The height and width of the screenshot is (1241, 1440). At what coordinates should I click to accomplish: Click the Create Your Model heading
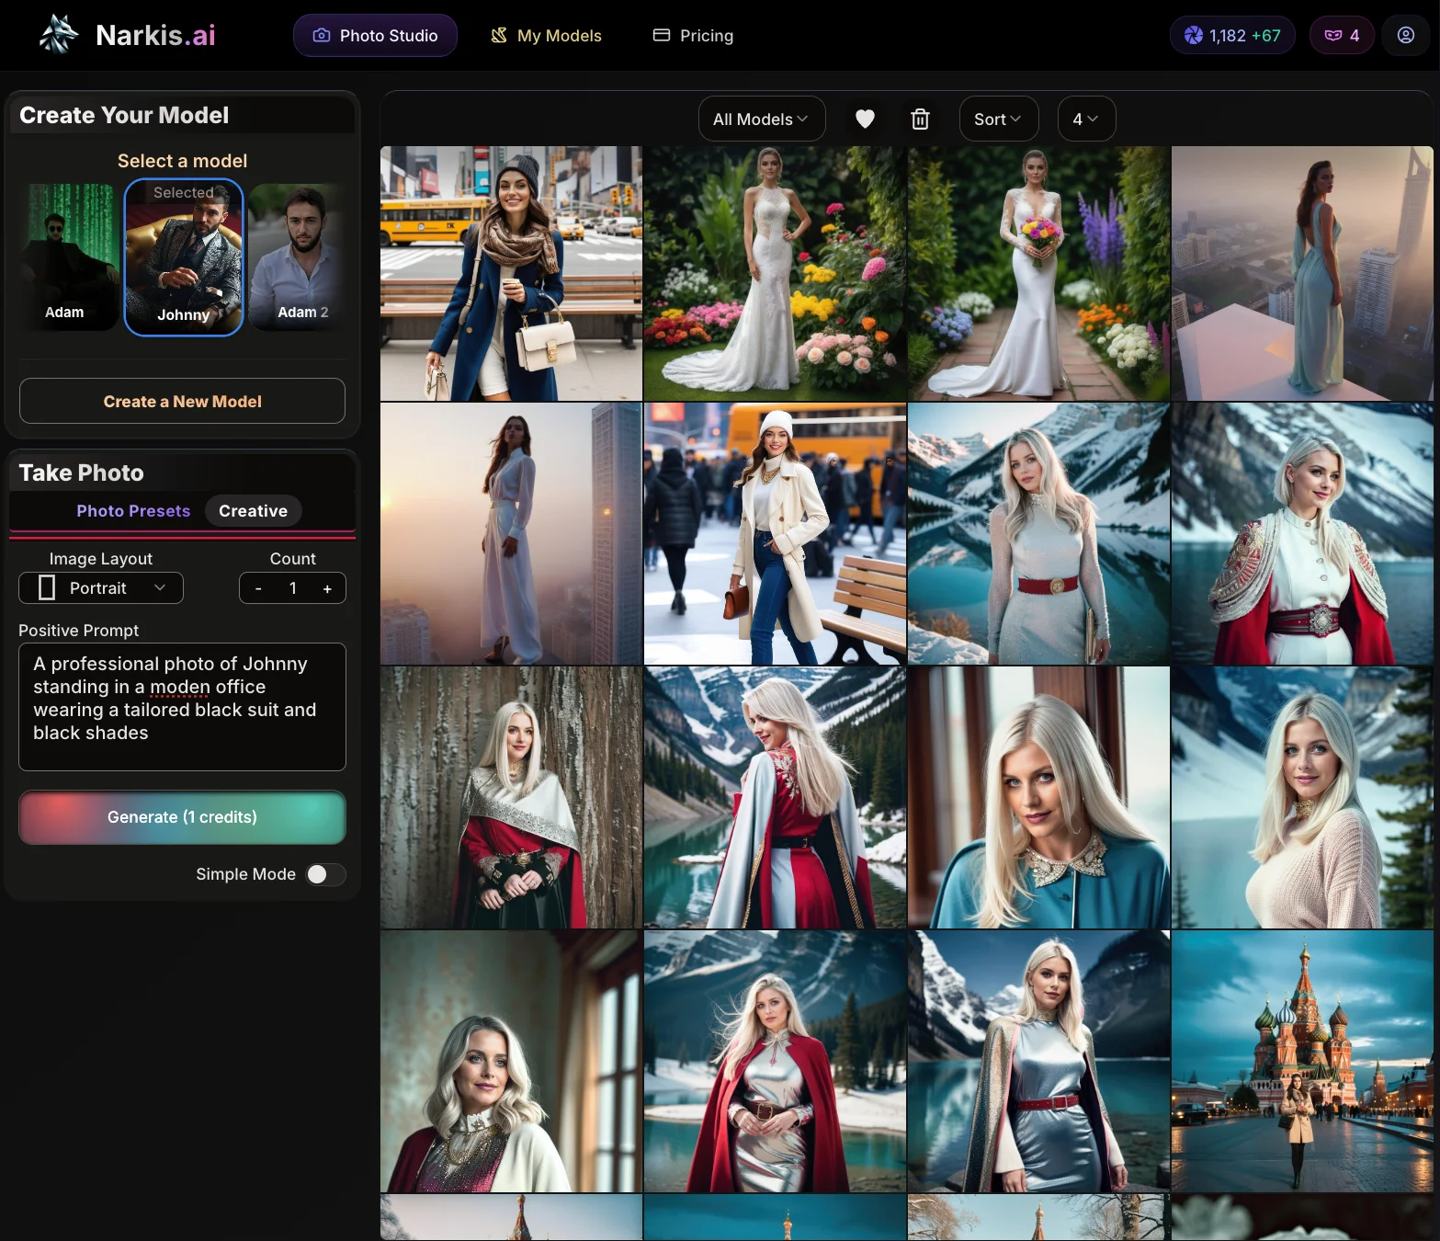(124, 115)
